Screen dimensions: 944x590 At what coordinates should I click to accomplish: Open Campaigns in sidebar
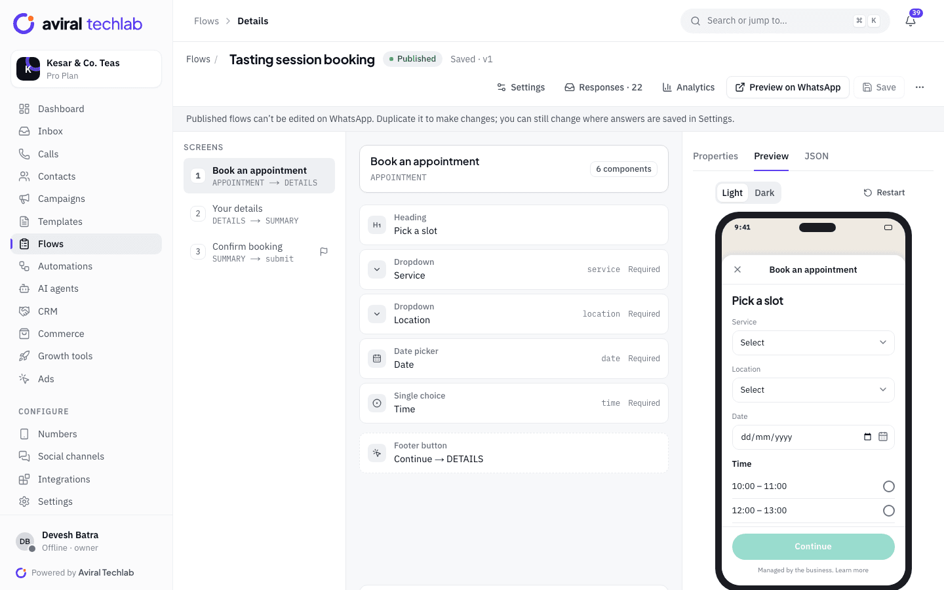tap(87, 199)
